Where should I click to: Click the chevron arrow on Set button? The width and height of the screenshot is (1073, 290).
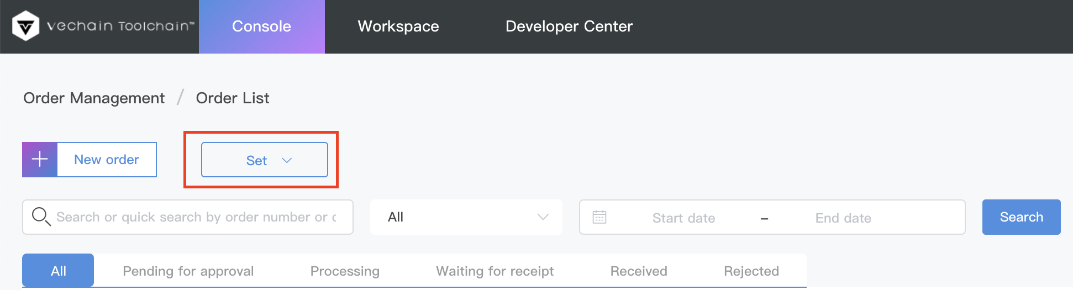click(287, 160)
